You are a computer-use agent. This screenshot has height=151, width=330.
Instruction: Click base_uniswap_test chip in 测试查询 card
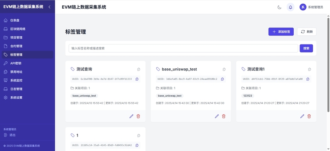pyautogui.click(x=84, y=96)
